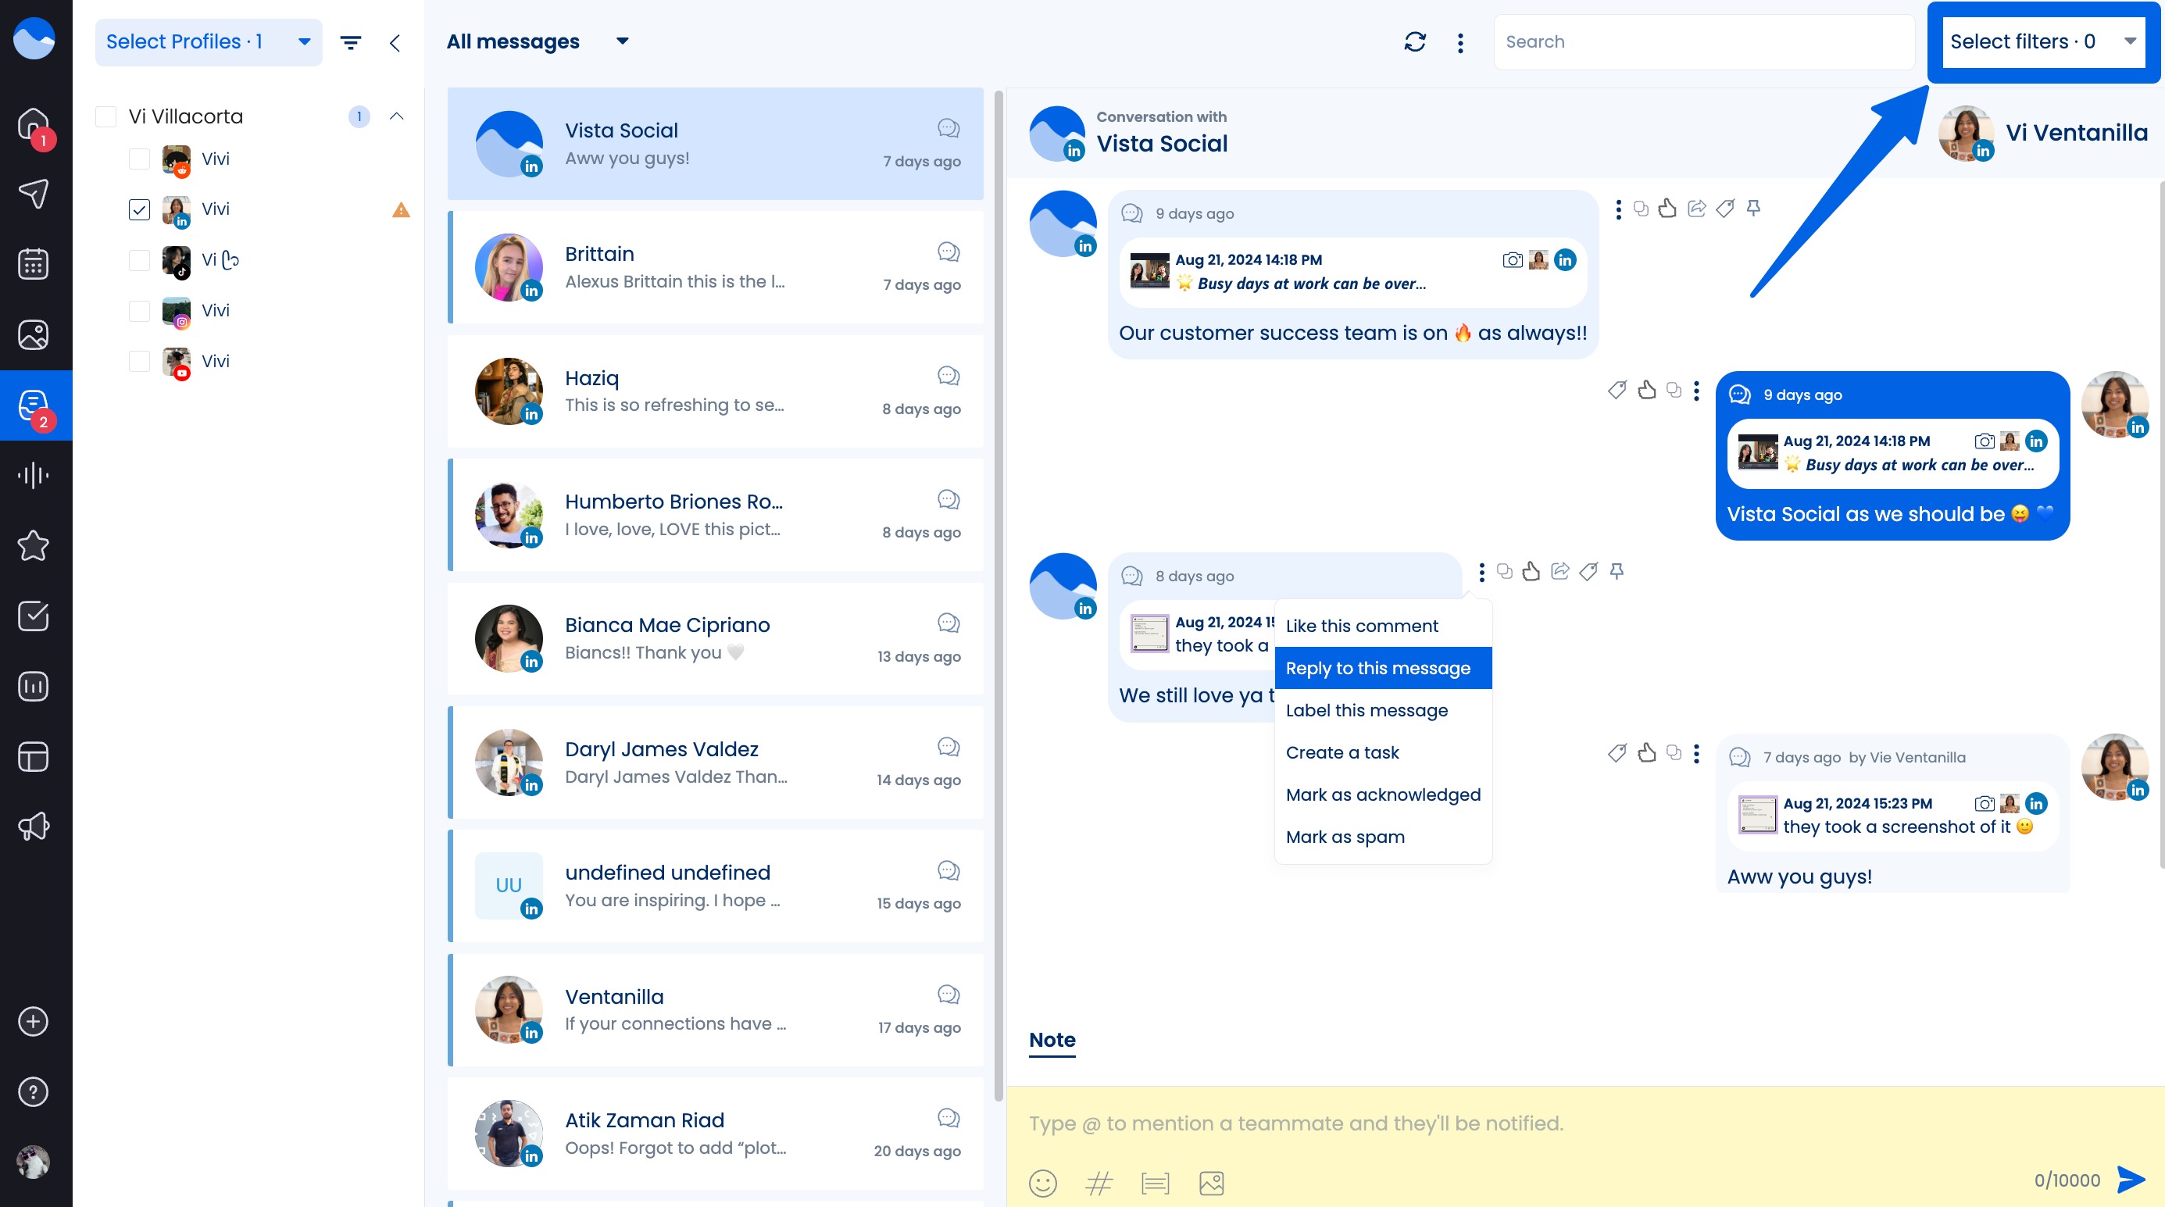Open the Calendar section in the sidebar

tap(33, 263)
